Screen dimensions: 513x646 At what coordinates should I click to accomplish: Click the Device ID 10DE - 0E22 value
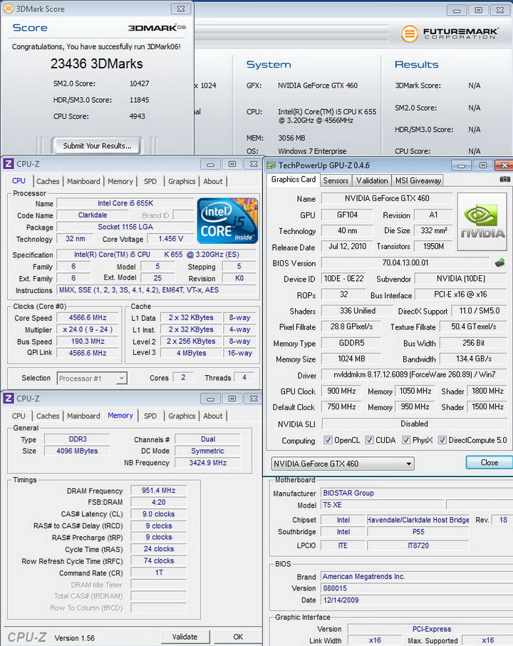[x=343, y=279]
